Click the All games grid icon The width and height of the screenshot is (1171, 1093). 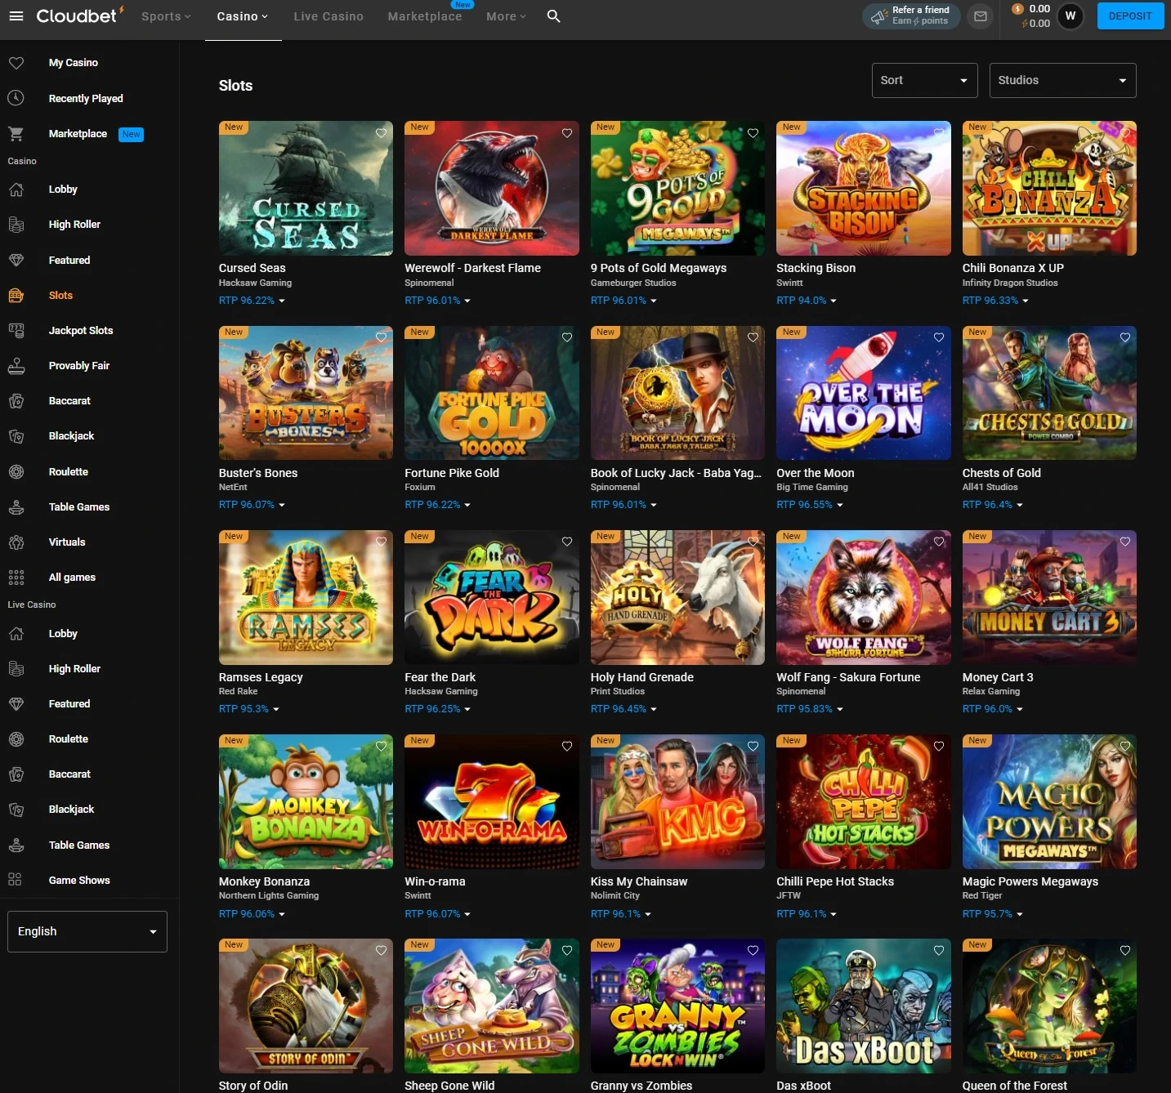click(16, 578)
